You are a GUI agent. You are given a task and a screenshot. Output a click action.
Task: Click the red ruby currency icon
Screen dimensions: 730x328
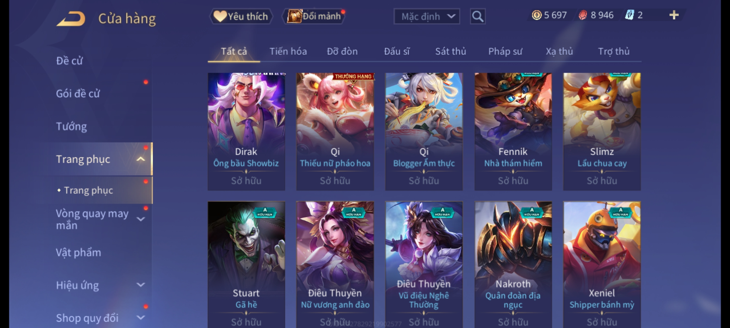click(x=582, y=15)
